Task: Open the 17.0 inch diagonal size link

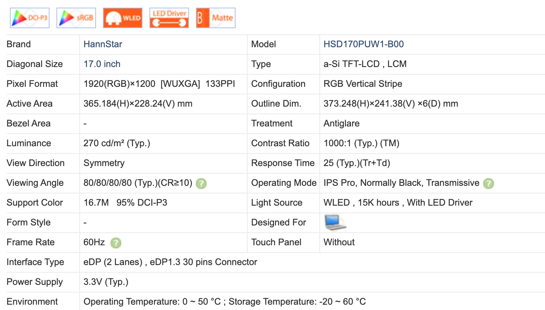Action: click(102, 64)
